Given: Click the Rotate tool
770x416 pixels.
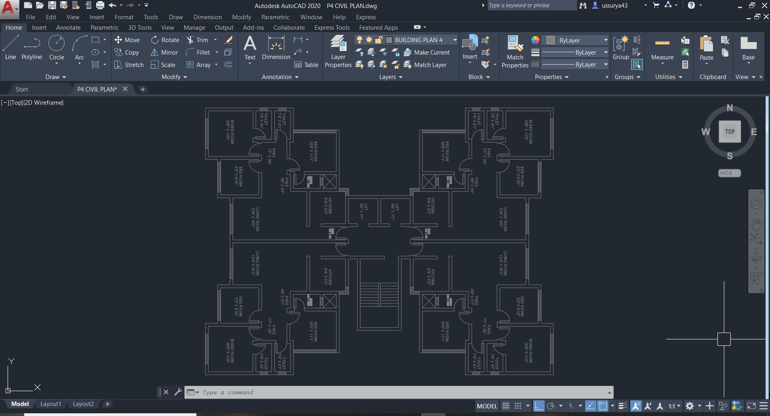Looking at the screenshot, I should tap(165, 40).
